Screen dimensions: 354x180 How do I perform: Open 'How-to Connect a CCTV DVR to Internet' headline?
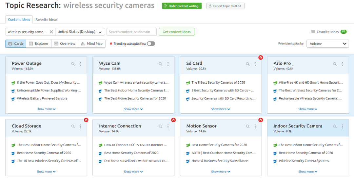pyautogui.click(x=136, y=145)
